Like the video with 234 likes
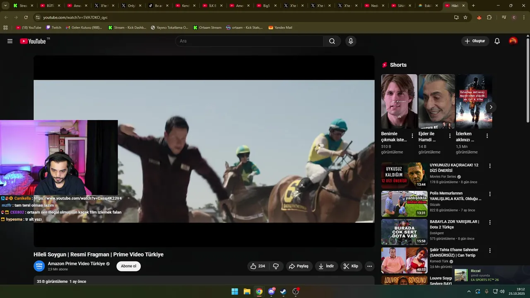 tap(258, 266)
